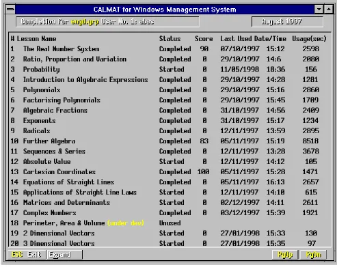Click the yellow (under dev) label
This screenshot has width=337, height=267.
(x=126, y=223)
